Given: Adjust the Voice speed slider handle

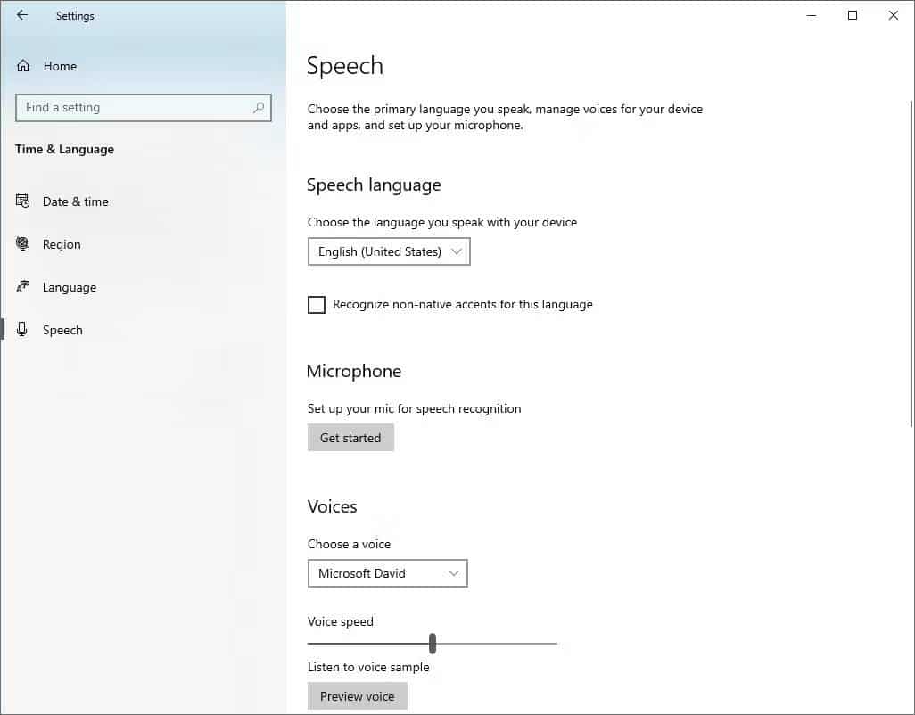Looking at the screenshot, I should [432, 643].
